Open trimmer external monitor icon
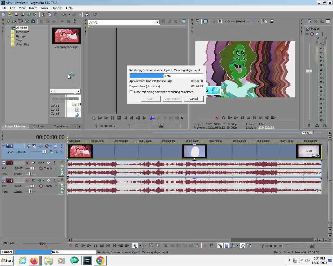Image resolution: width=333 pixels, height=266 pixels. (184, 22)
